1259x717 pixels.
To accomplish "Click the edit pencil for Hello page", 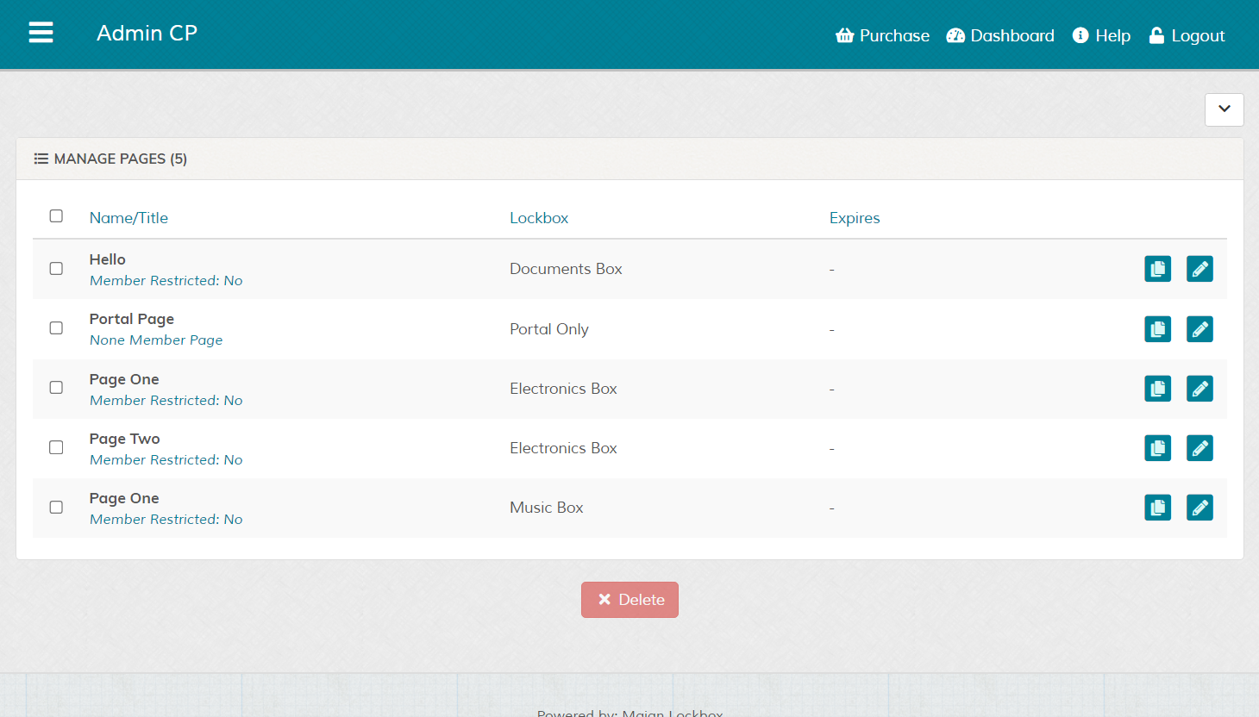I will (1199, 269).
